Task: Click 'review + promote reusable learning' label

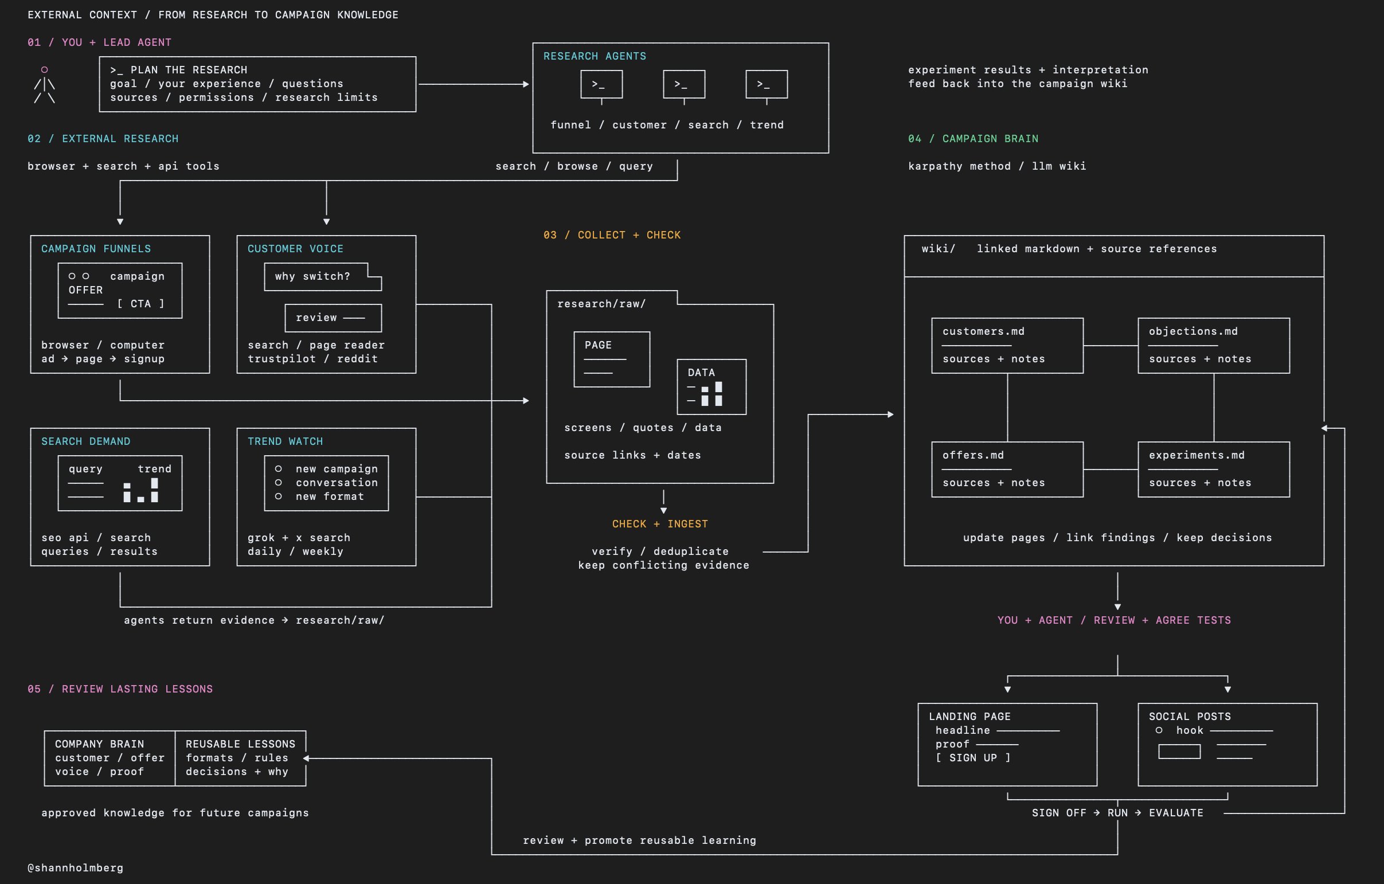Action: click(639, 840)
